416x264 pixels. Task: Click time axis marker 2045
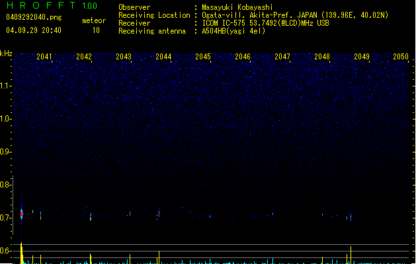(x=203, y=57)
